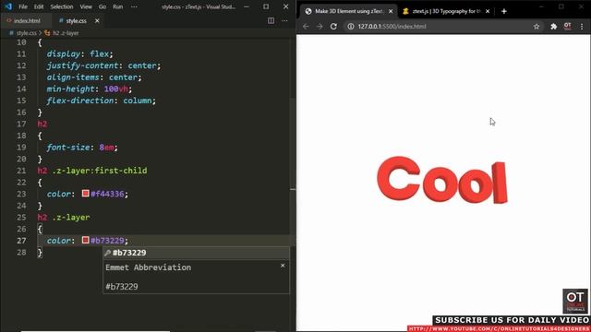Image resolution: width=591 pixels, height=332 pixels.
Task: Minimize the VS Code window
Action: click(247, 6)
